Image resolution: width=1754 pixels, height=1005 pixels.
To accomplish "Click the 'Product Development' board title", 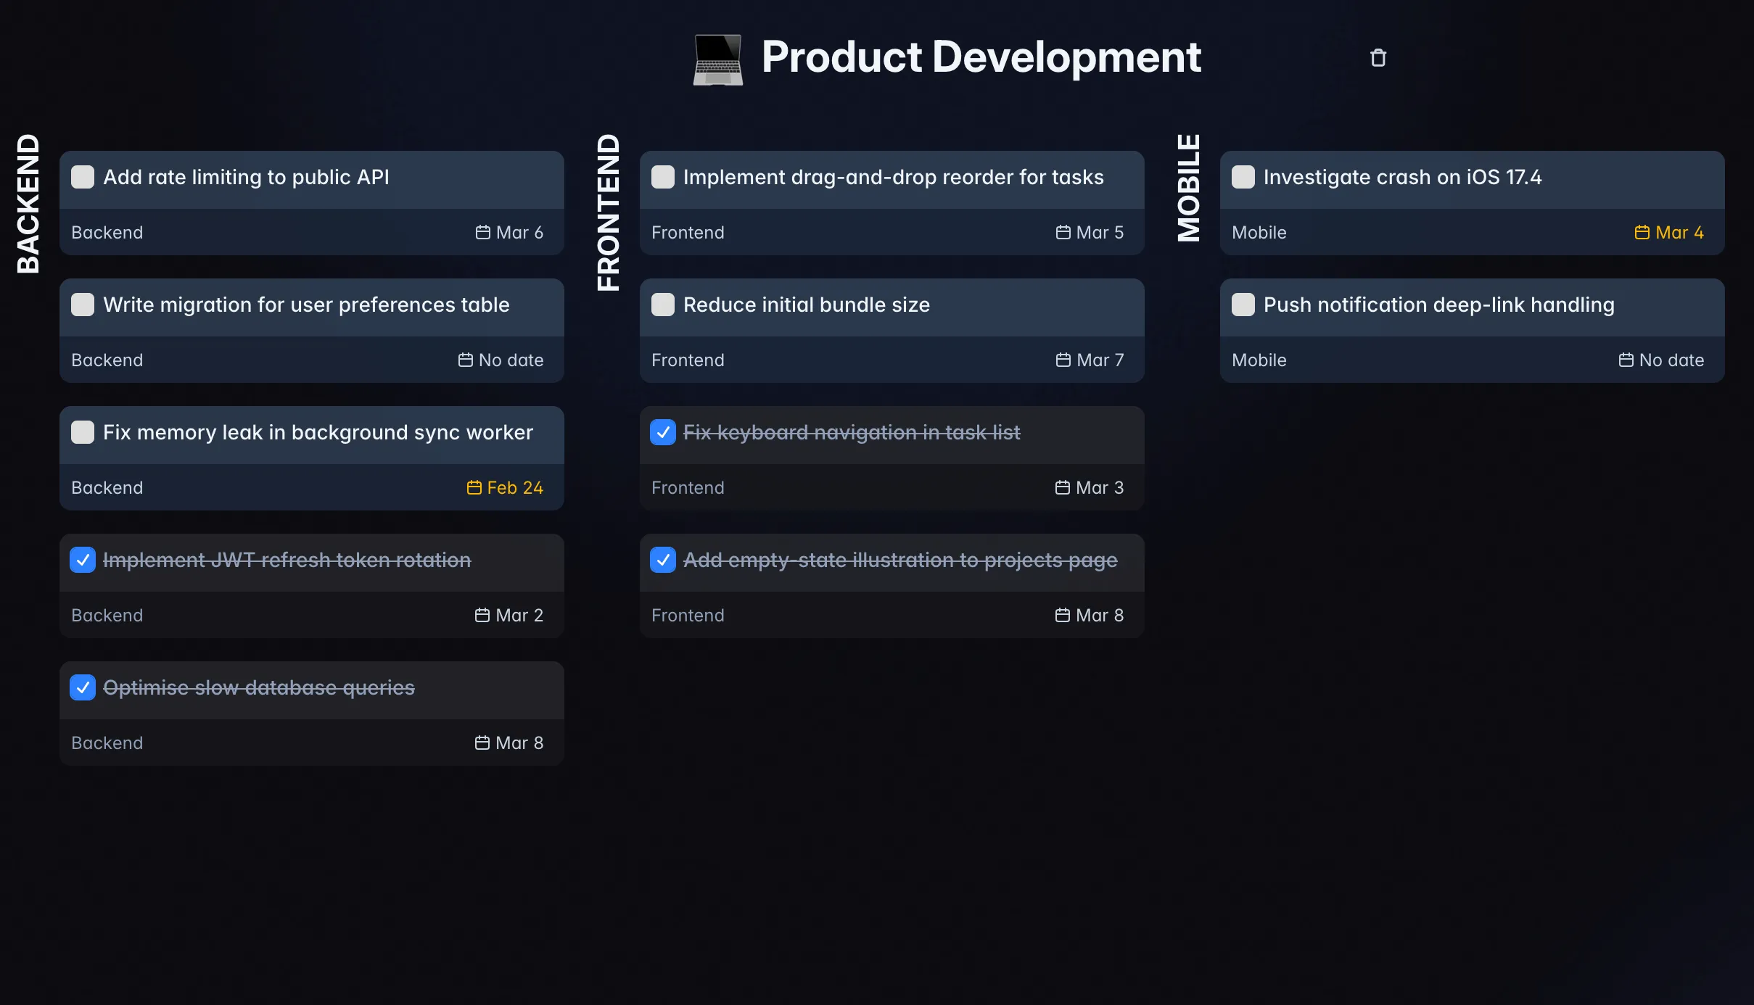I will point(981,57).
